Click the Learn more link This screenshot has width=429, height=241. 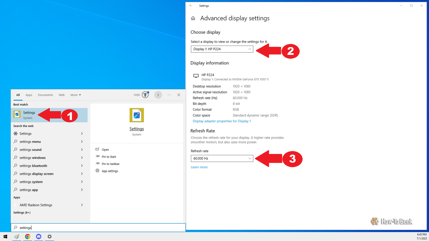pos(199,167)
